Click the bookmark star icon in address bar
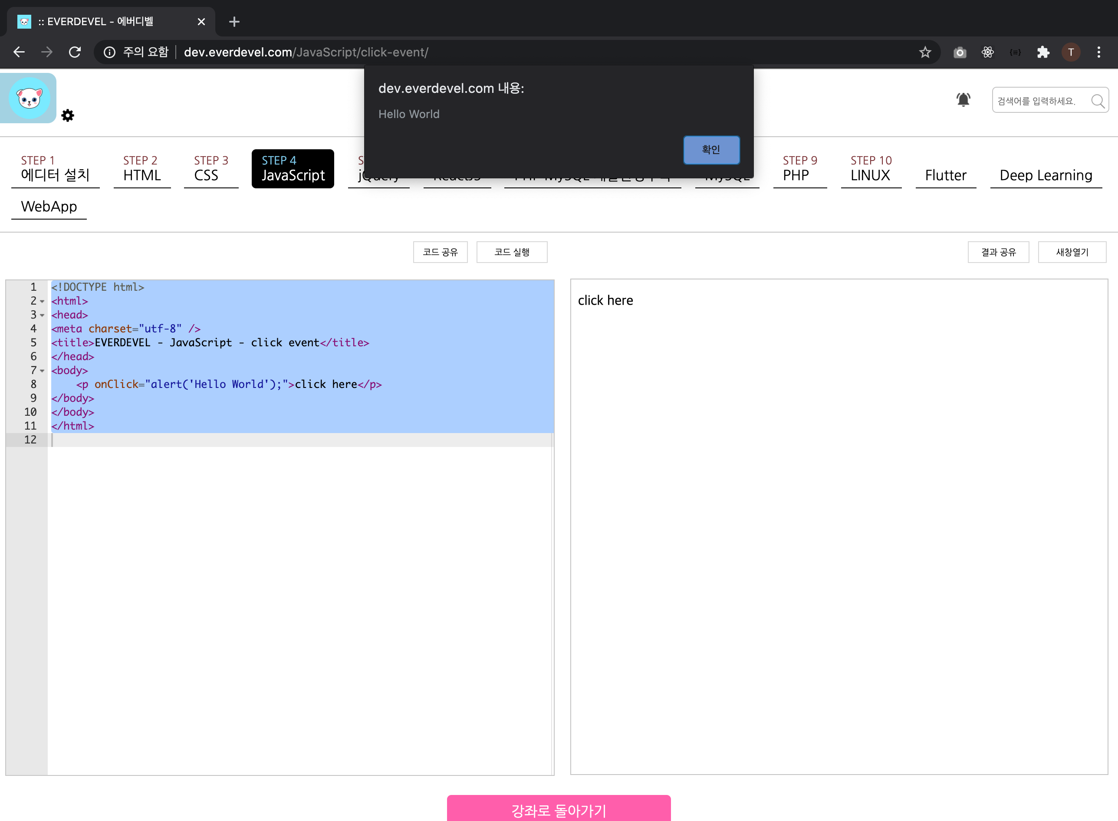 tap(924, 51)
